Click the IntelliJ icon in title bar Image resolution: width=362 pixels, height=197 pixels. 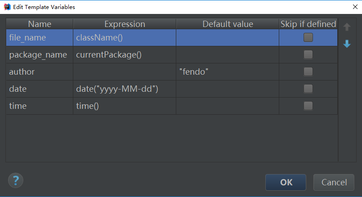pos(7,7)
